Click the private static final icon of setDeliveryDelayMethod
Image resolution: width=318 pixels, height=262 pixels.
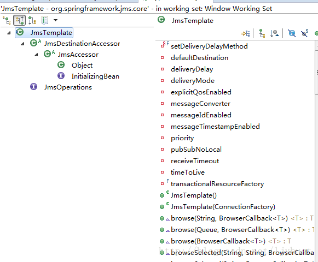165,45
